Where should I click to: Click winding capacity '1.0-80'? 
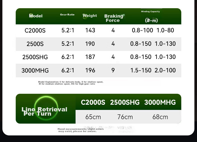click(165, 30)
